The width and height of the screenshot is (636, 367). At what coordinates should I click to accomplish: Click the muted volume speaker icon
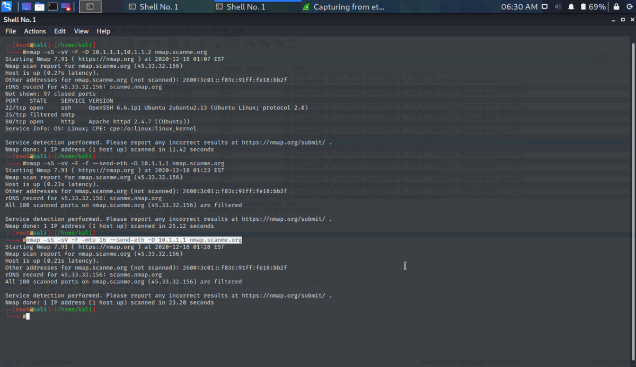pos(558,7)
